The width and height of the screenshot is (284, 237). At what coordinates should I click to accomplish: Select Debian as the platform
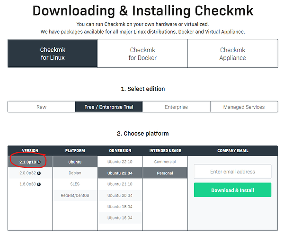point(75,173)
